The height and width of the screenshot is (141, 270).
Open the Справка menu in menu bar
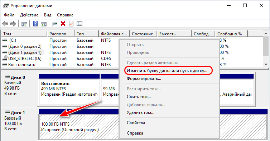65,15
